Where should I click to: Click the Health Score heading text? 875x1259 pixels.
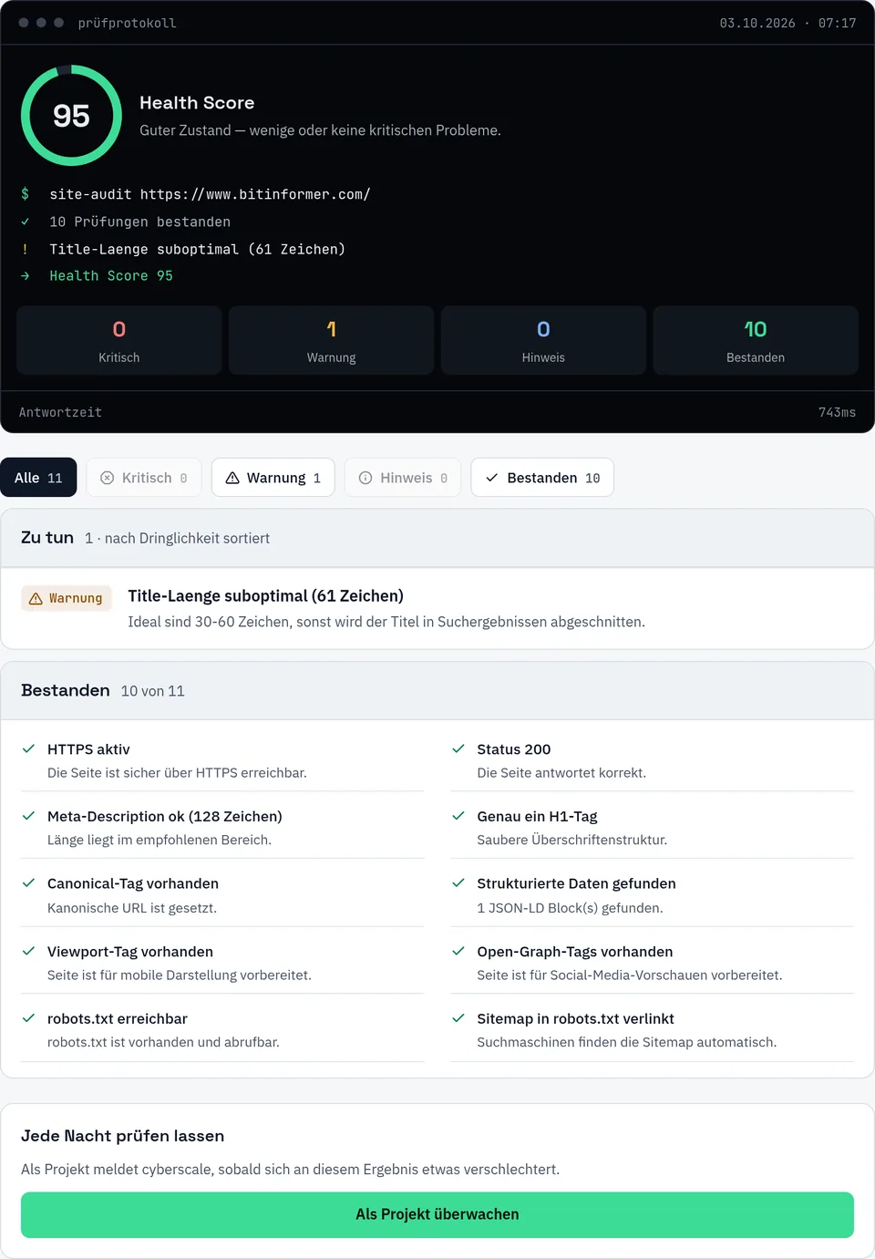tap(197, 103)
